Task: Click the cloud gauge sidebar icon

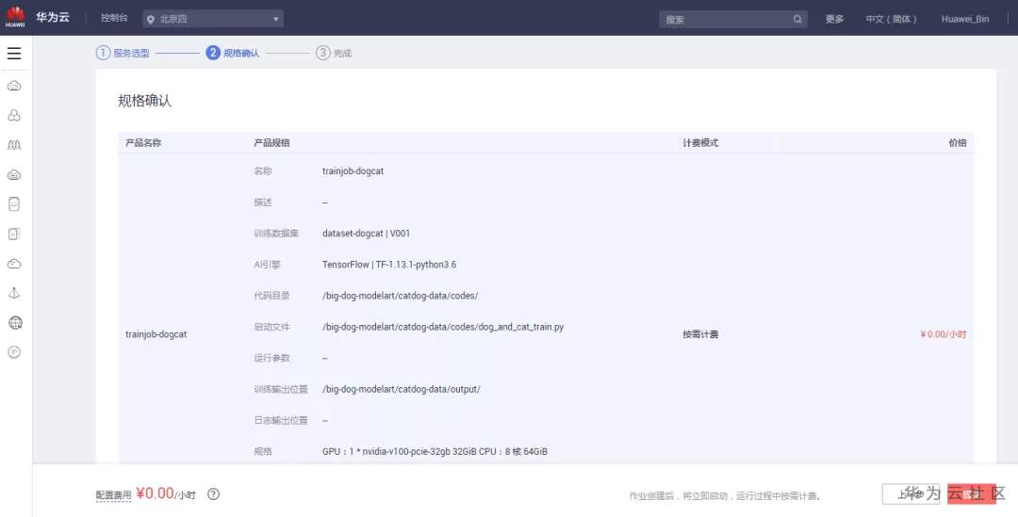Action: (14, 264)
